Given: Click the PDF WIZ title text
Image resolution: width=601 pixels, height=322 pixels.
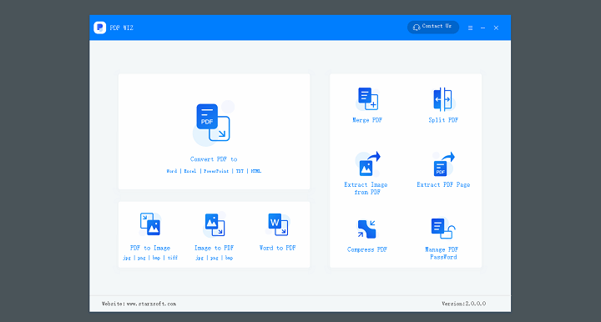Looking at the screenshot, I should coord(122,28).
